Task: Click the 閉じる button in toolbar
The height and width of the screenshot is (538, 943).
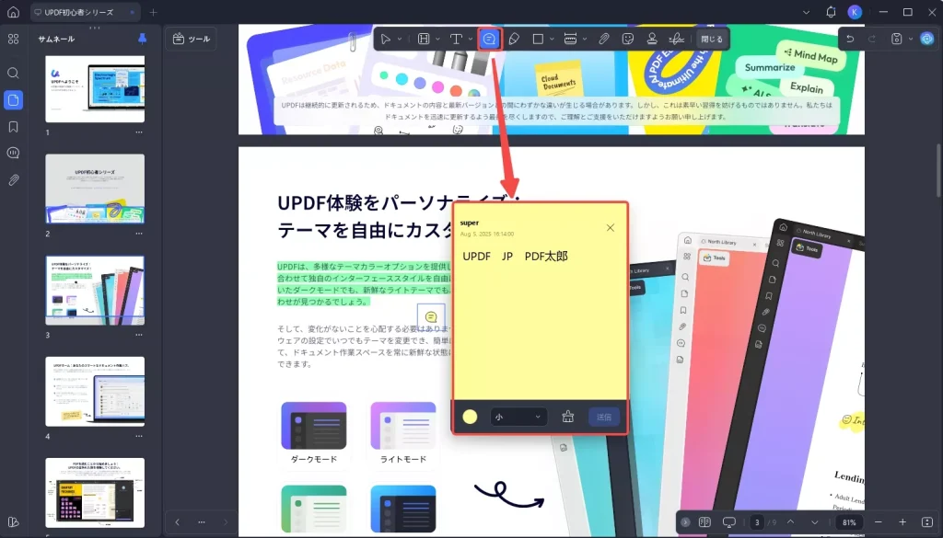Action: [711, 39]
